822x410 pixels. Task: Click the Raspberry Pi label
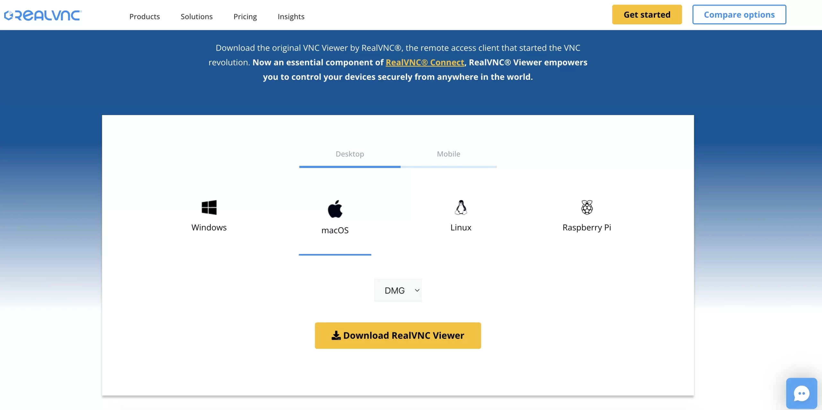click(x=587, y=227)
